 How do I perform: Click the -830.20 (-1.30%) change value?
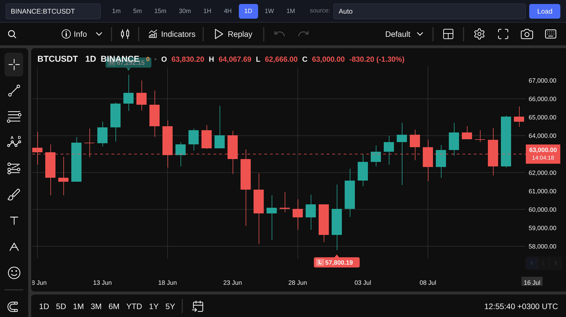tap(377, 59)
